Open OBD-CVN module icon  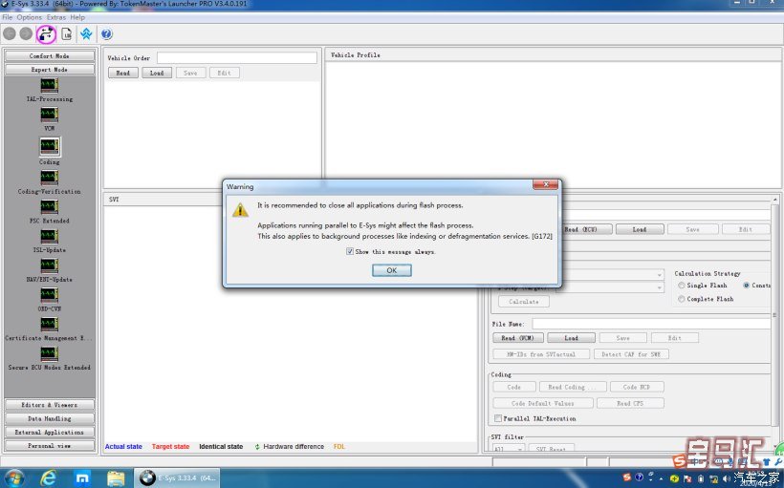(x=49, y=295)
